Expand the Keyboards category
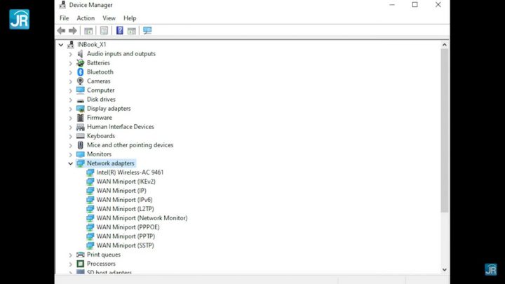 pyautogui.click(x=71, y=136)
